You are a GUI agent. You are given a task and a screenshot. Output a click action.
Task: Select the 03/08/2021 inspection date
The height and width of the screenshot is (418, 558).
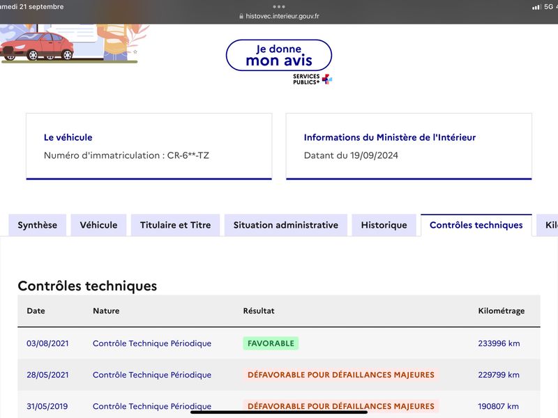[47, 343]
